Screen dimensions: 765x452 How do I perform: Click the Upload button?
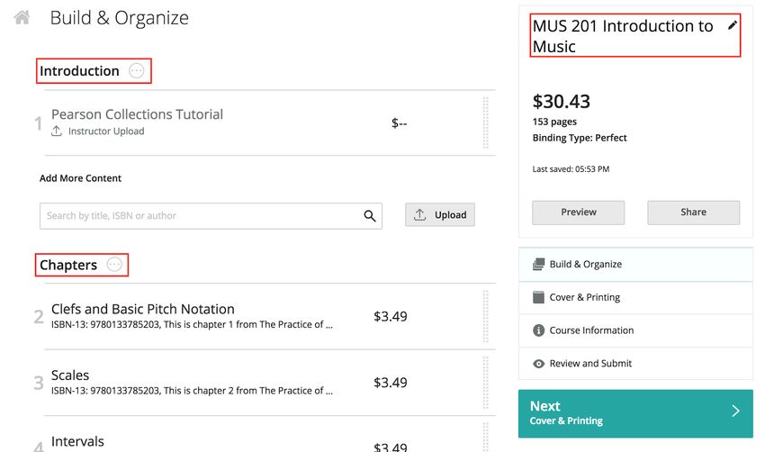[439, 215]
